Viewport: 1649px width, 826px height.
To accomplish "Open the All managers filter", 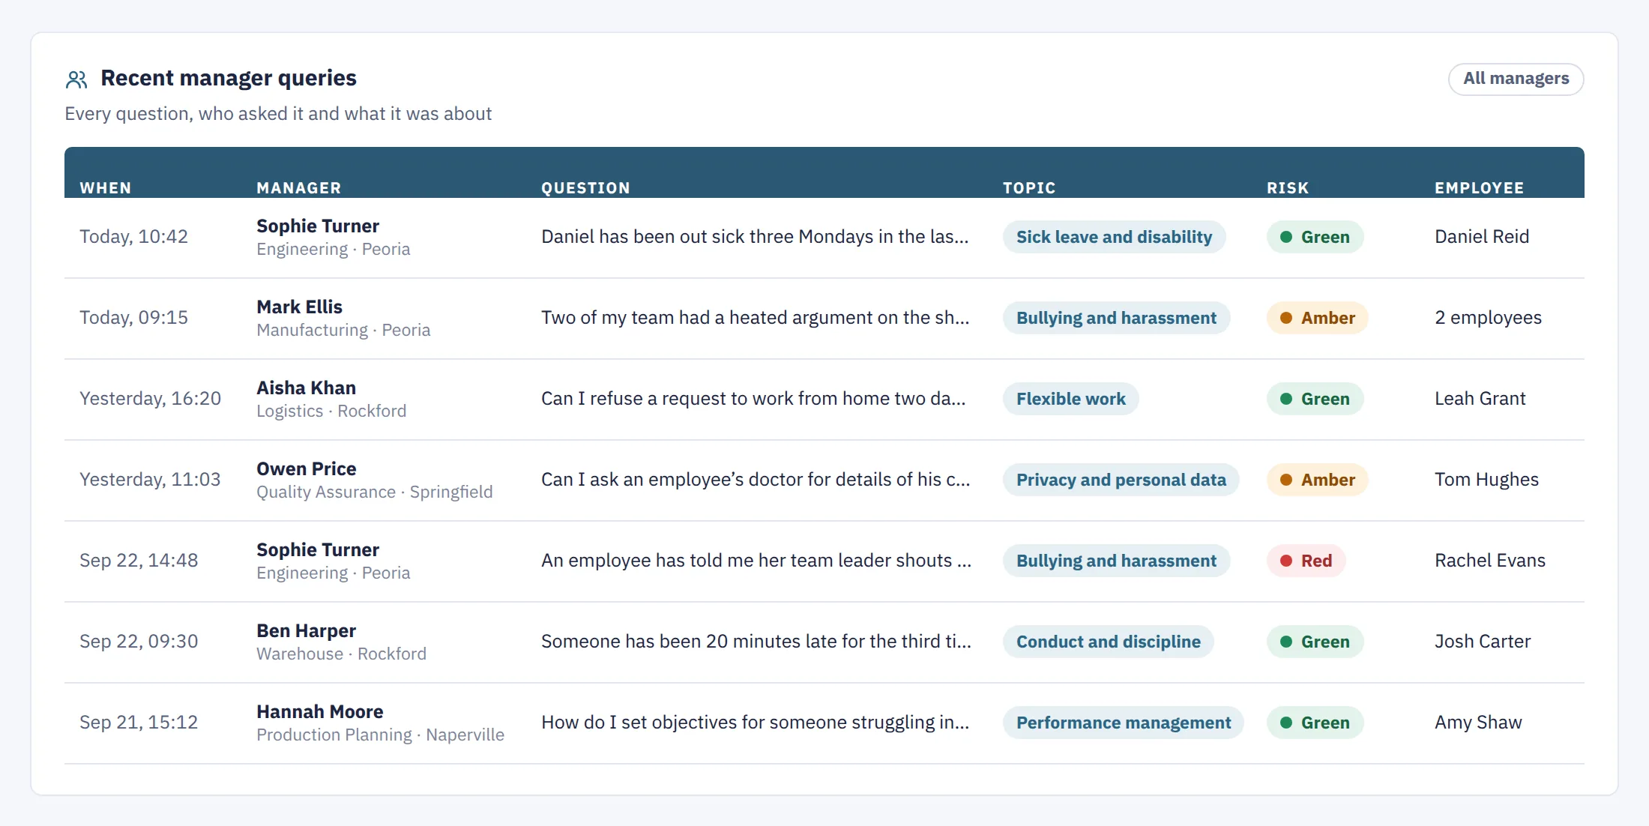I will pyautogui.click(x=1516, y=79).
